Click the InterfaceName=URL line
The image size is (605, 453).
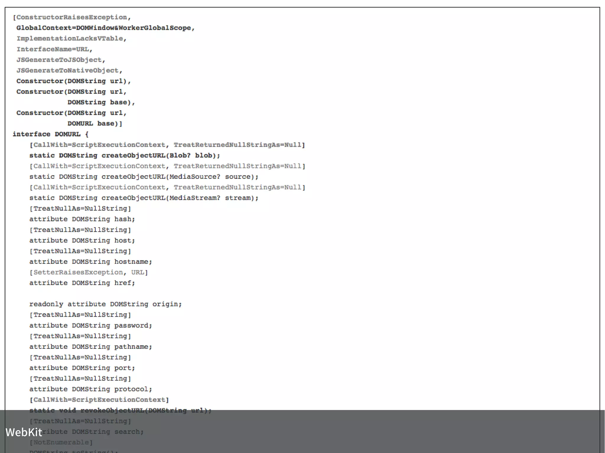pyautogui.click(x=54, y=49)
